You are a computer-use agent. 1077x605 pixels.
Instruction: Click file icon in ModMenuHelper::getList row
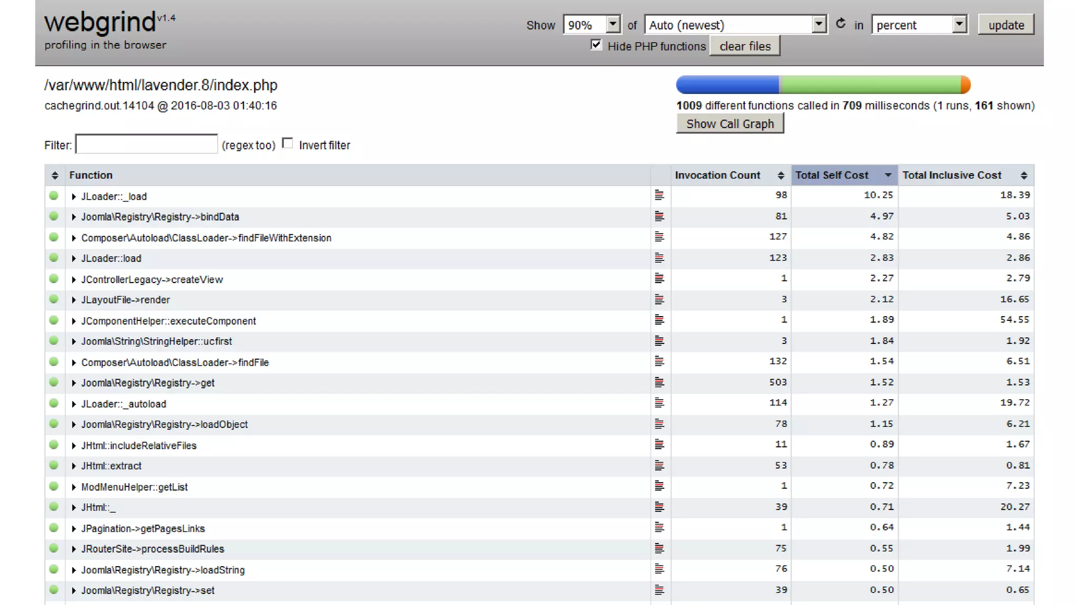(659, 486)
